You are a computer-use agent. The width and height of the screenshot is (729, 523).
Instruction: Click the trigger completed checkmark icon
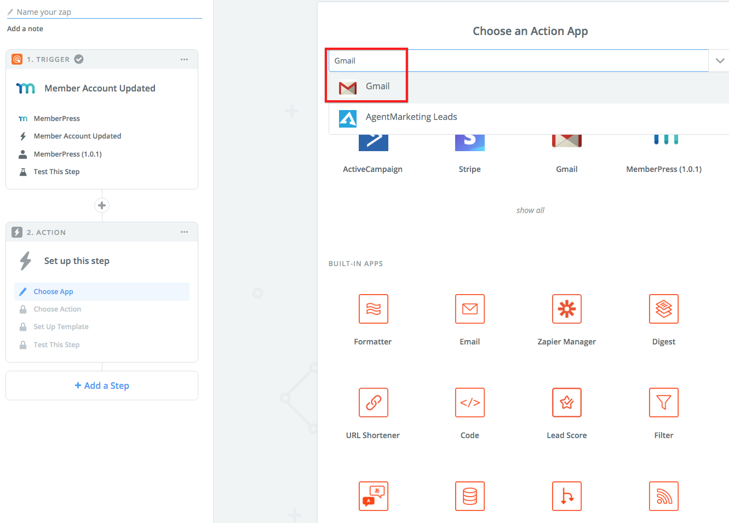coord(79,59)
